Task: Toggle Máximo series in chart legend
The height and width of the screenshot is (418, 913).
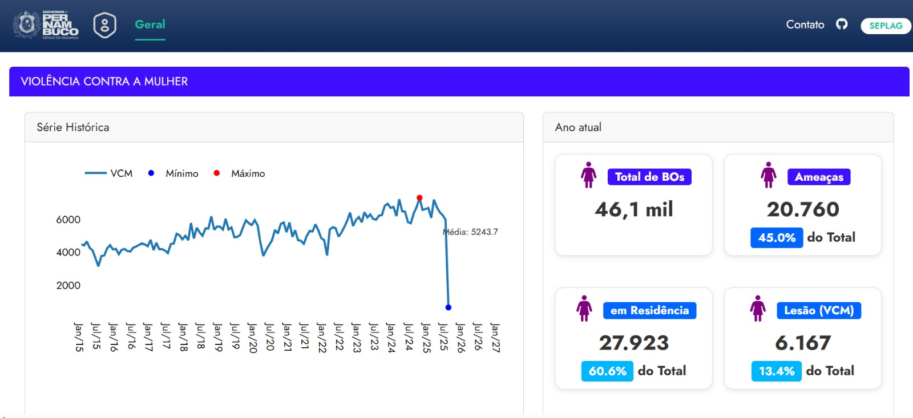Action: tap(240, 173)
